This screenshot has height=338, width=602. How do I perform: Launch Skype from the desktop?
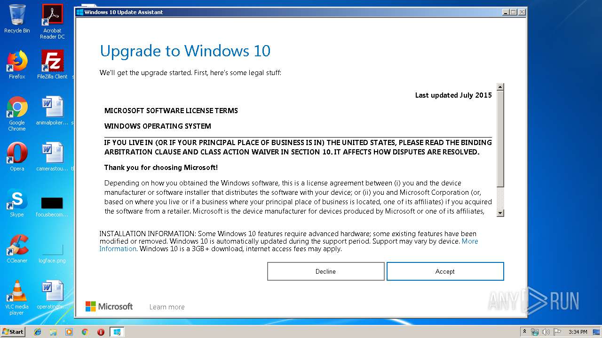click(x=17, y=203)
